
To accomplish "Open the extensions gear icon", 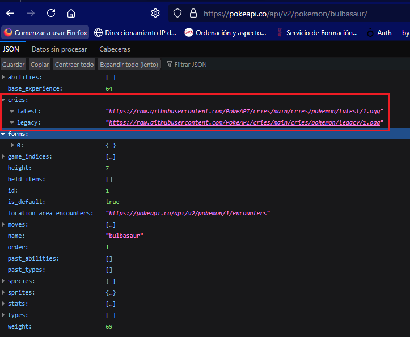I will (x=155, y=13).
